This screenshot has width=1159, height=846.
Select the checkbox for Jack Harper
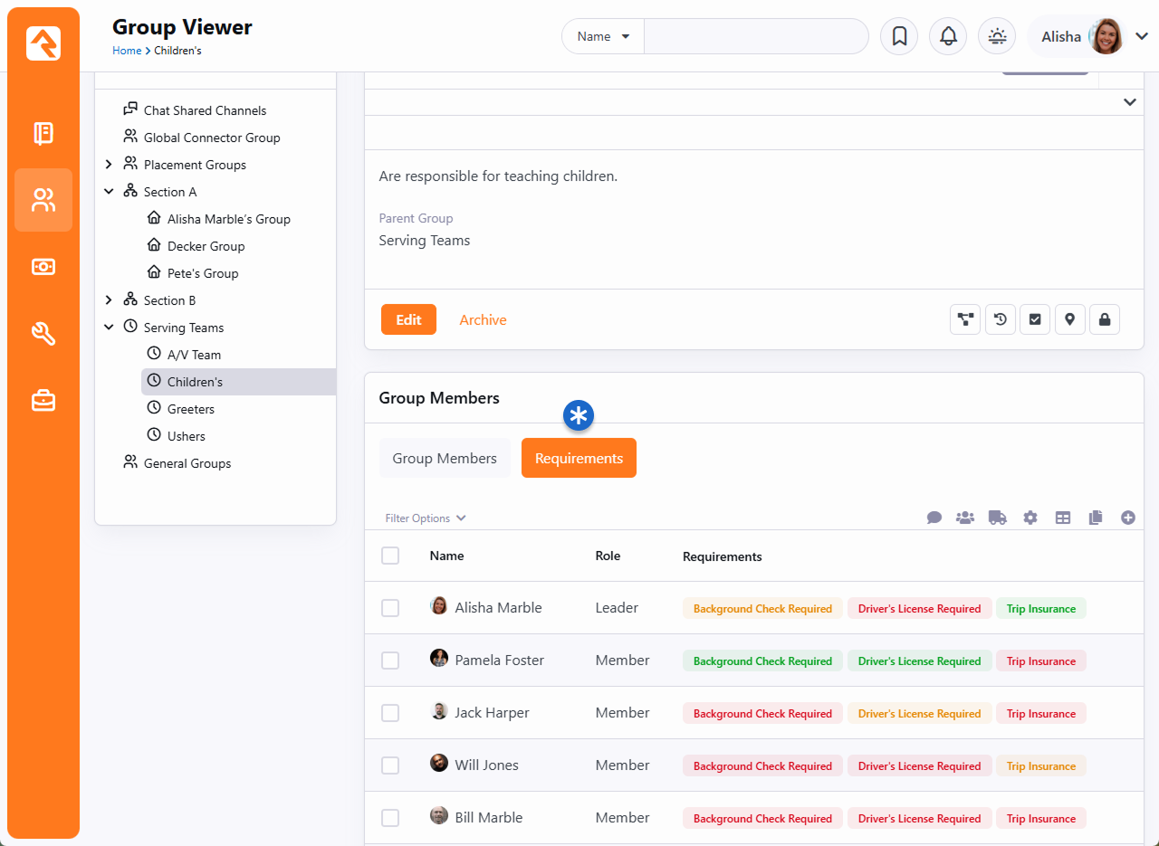click(x=390, y=713)
